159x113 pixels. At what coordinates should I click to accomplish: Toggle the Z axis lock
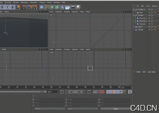[x=12, y=7]
